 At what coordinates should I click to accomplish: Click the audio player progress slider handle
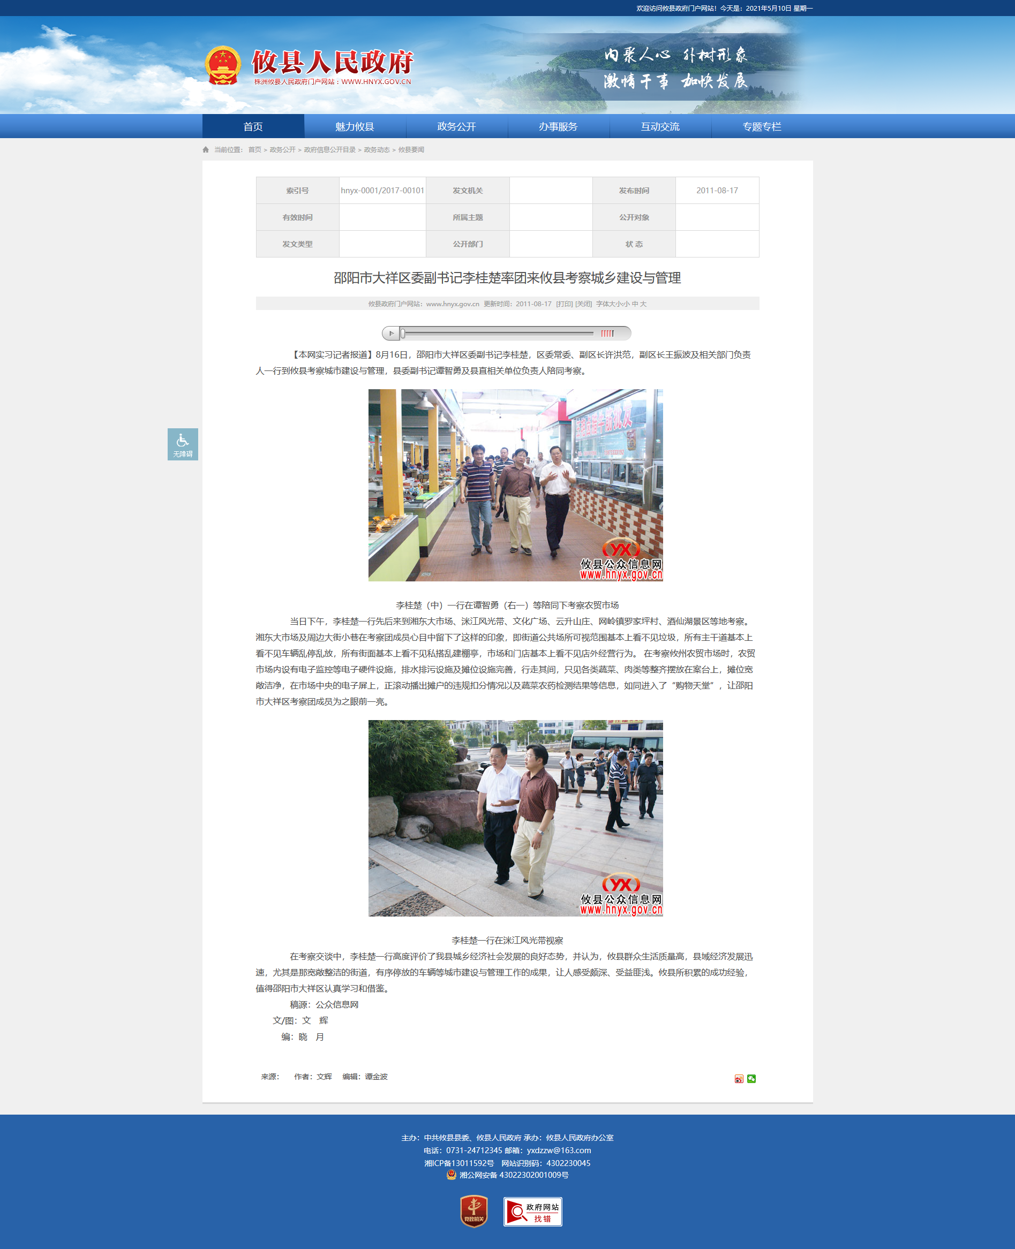[403, 333]
